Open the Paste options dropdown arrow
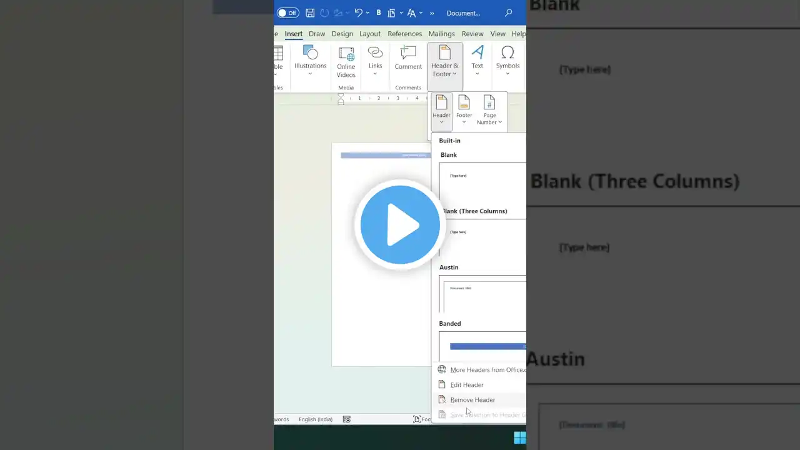800x450 pixels. pos(401,13)
